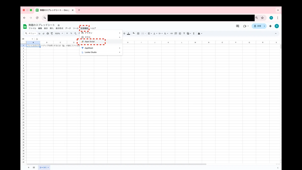Select AppSheet in the dropdown menu
The image size is (302, 170).
pos(101,48)
